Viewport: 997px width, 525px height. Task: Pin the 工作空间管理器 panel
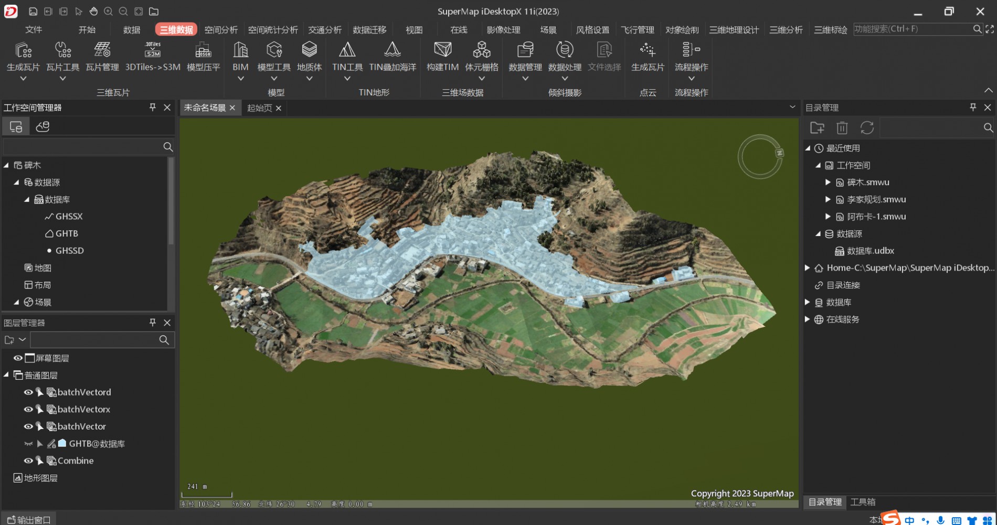click(153, 107)
